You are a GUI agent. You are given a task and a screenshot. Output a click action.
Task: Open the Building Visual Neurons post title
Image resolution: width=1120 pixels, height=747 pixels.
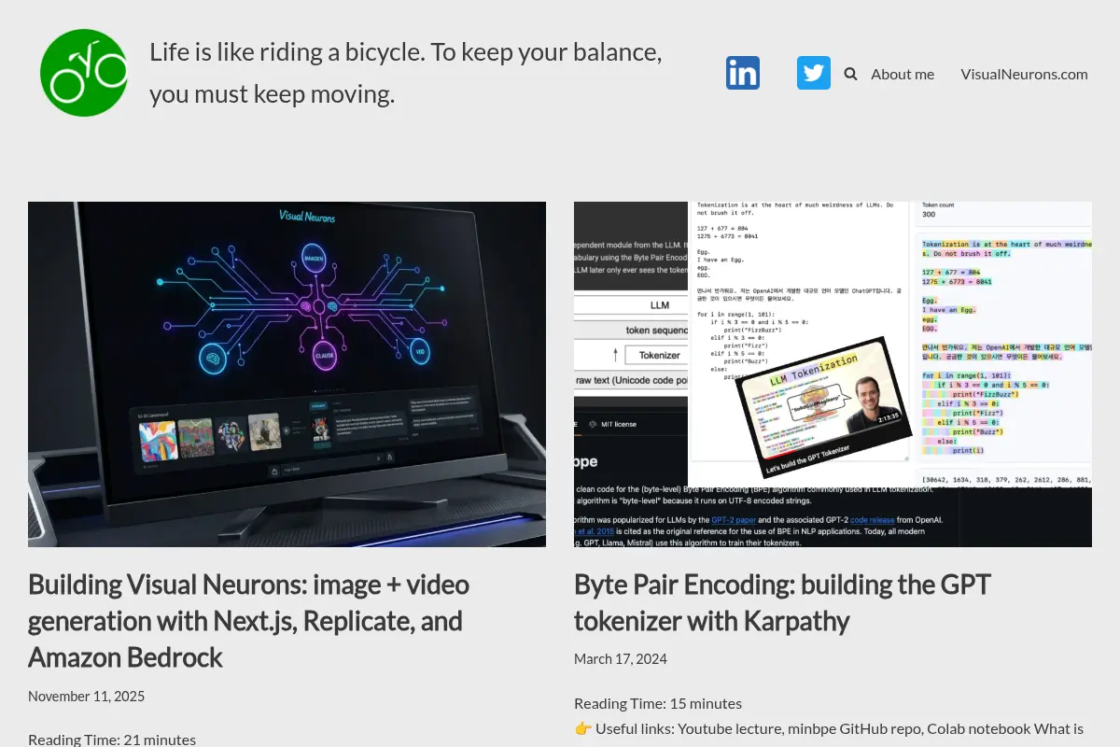[248, 621]
